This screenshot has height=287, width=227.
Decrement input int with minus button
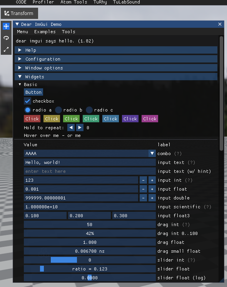tap(144, 180)
